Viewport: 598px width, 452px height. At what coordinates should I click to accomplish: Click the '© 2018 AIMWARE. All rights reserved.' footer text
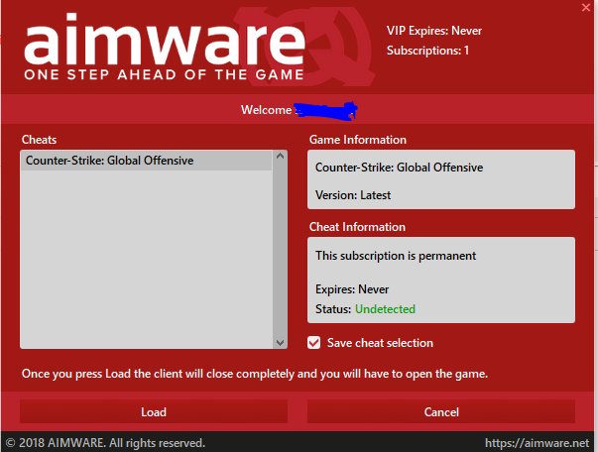[105, 443]
